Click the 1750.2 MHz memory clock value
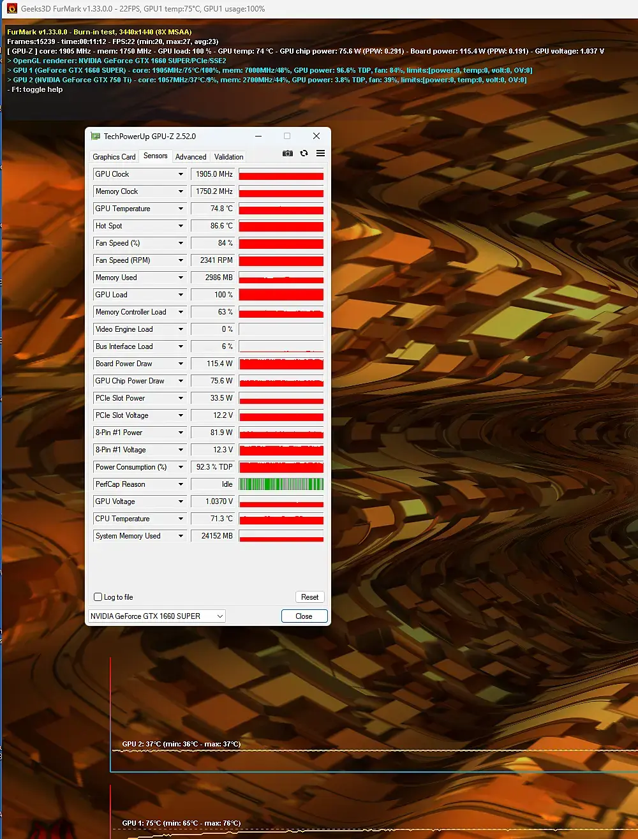 214,191
